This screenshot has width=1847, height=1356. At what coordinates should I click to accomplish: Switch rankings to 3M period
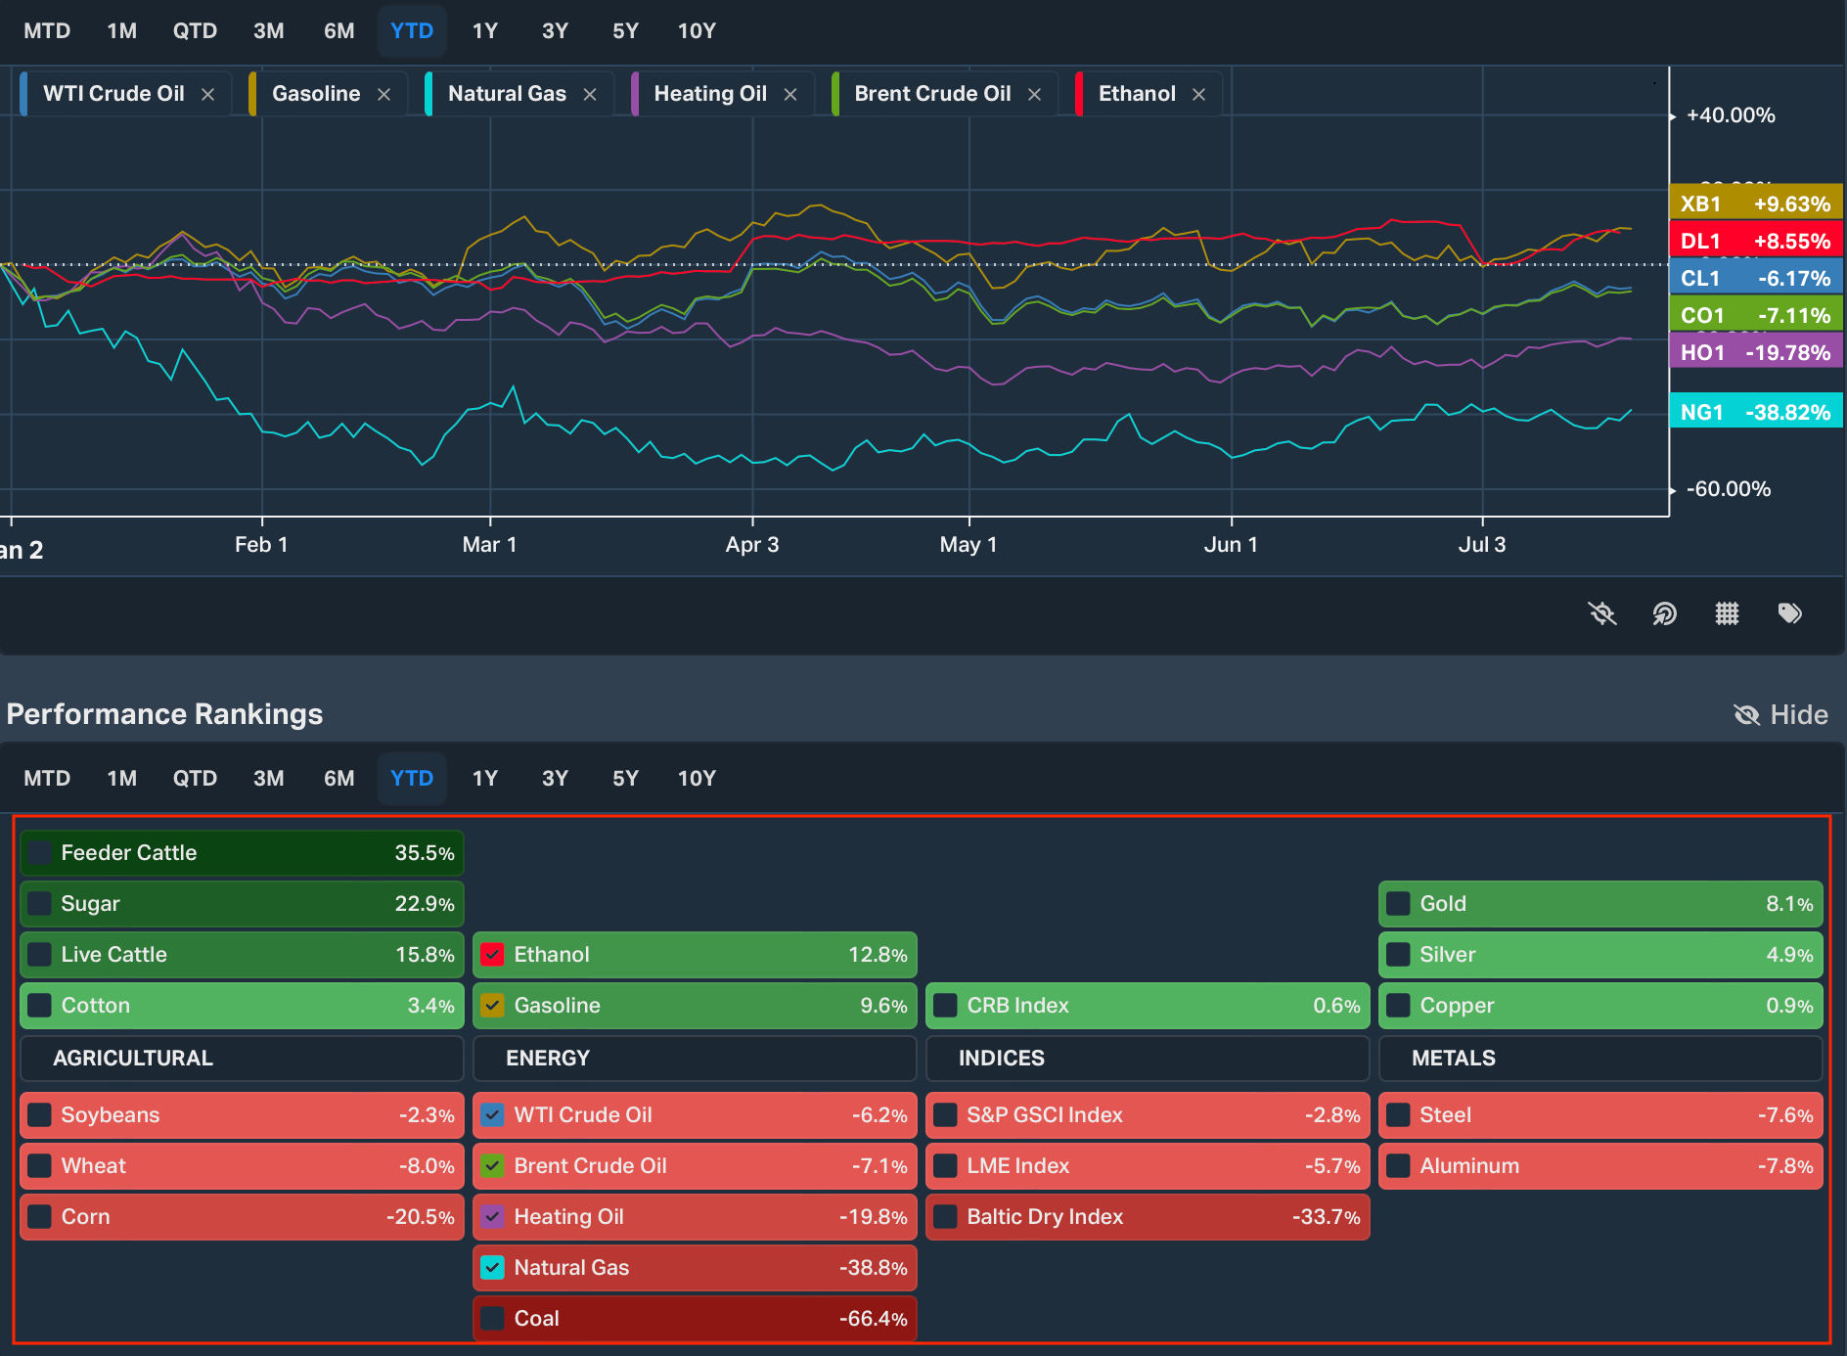(269, 779)
